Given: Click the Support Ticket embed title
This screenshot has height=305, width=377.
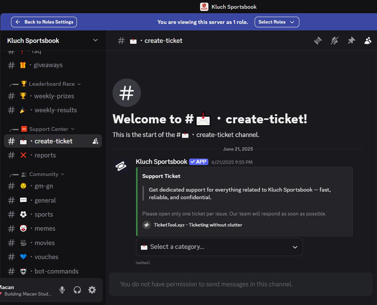Looking at the screenshot, I should [x=161, y=176].
